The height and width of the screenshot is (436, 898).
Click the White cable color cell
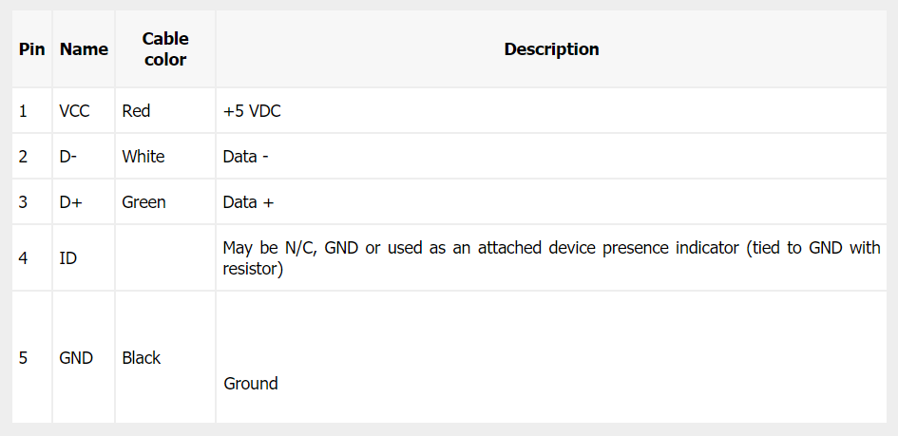143,157
